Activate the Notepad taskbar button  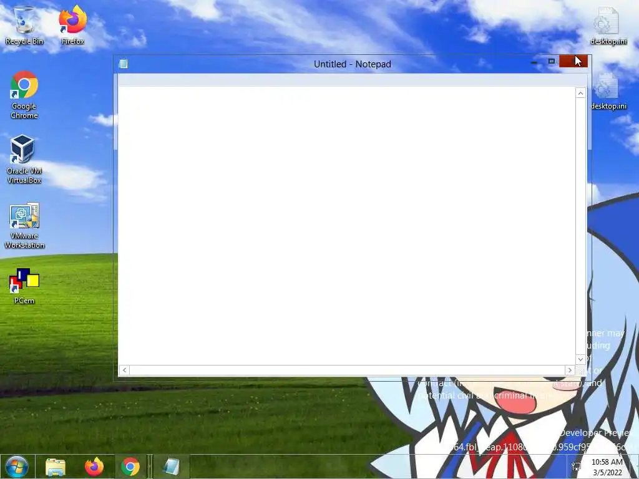[171, 467]
